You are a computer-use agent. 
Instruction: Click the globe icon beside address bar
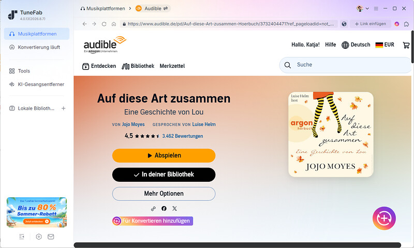[x=344, y=24]
